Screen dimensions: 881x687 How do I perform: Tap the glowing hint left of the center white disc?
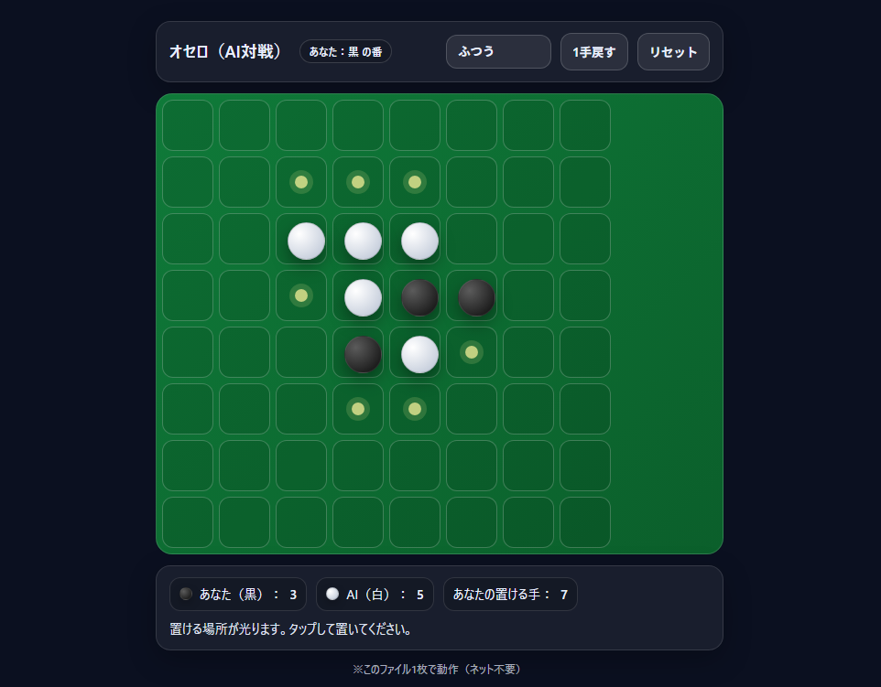(301, 296)
